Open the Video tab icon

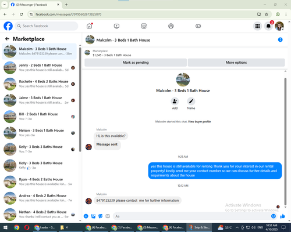[116, 26]
